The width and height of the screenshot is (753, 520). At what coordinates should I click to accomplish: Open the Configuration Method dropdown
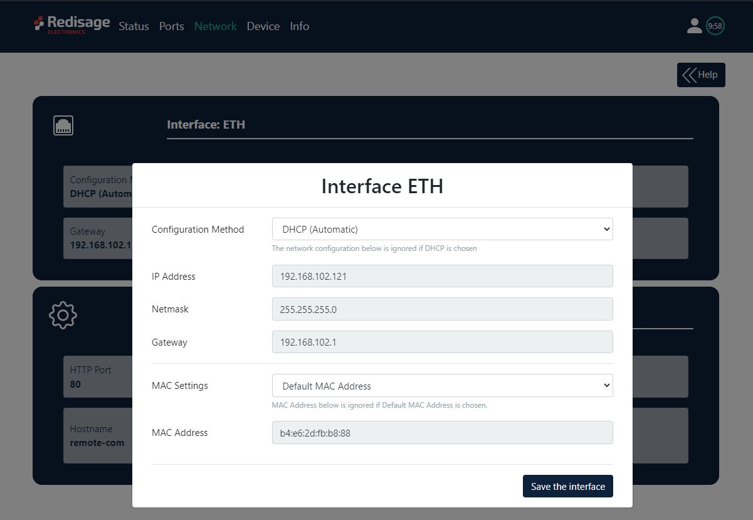[x=442, y=229]
